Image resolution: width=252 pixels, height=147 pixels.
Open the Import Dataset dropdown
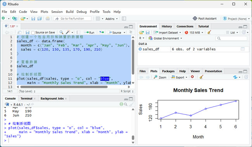click(167, 33)
